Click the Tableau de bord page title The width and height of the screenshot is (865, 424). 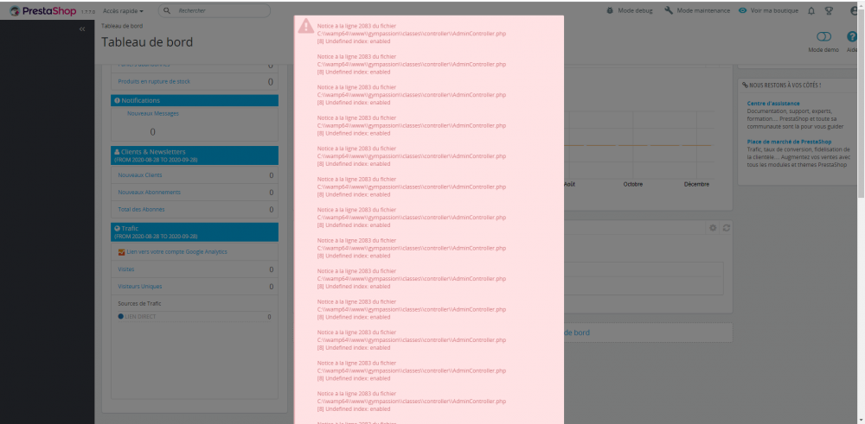pos(147,41)
